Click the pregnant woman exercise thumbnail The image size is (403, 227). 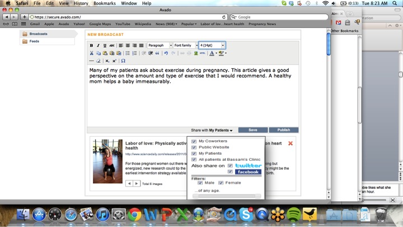(107, 161)
